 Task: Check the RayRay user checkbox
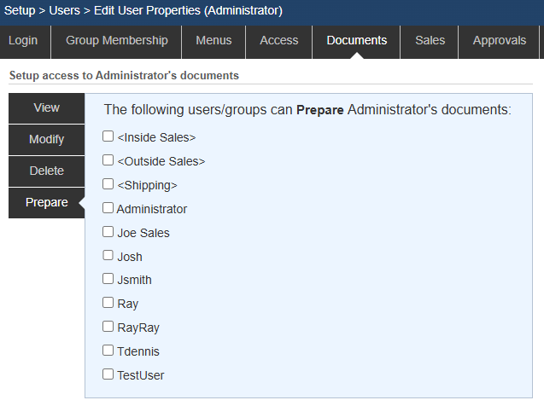[x=108, y=327]
